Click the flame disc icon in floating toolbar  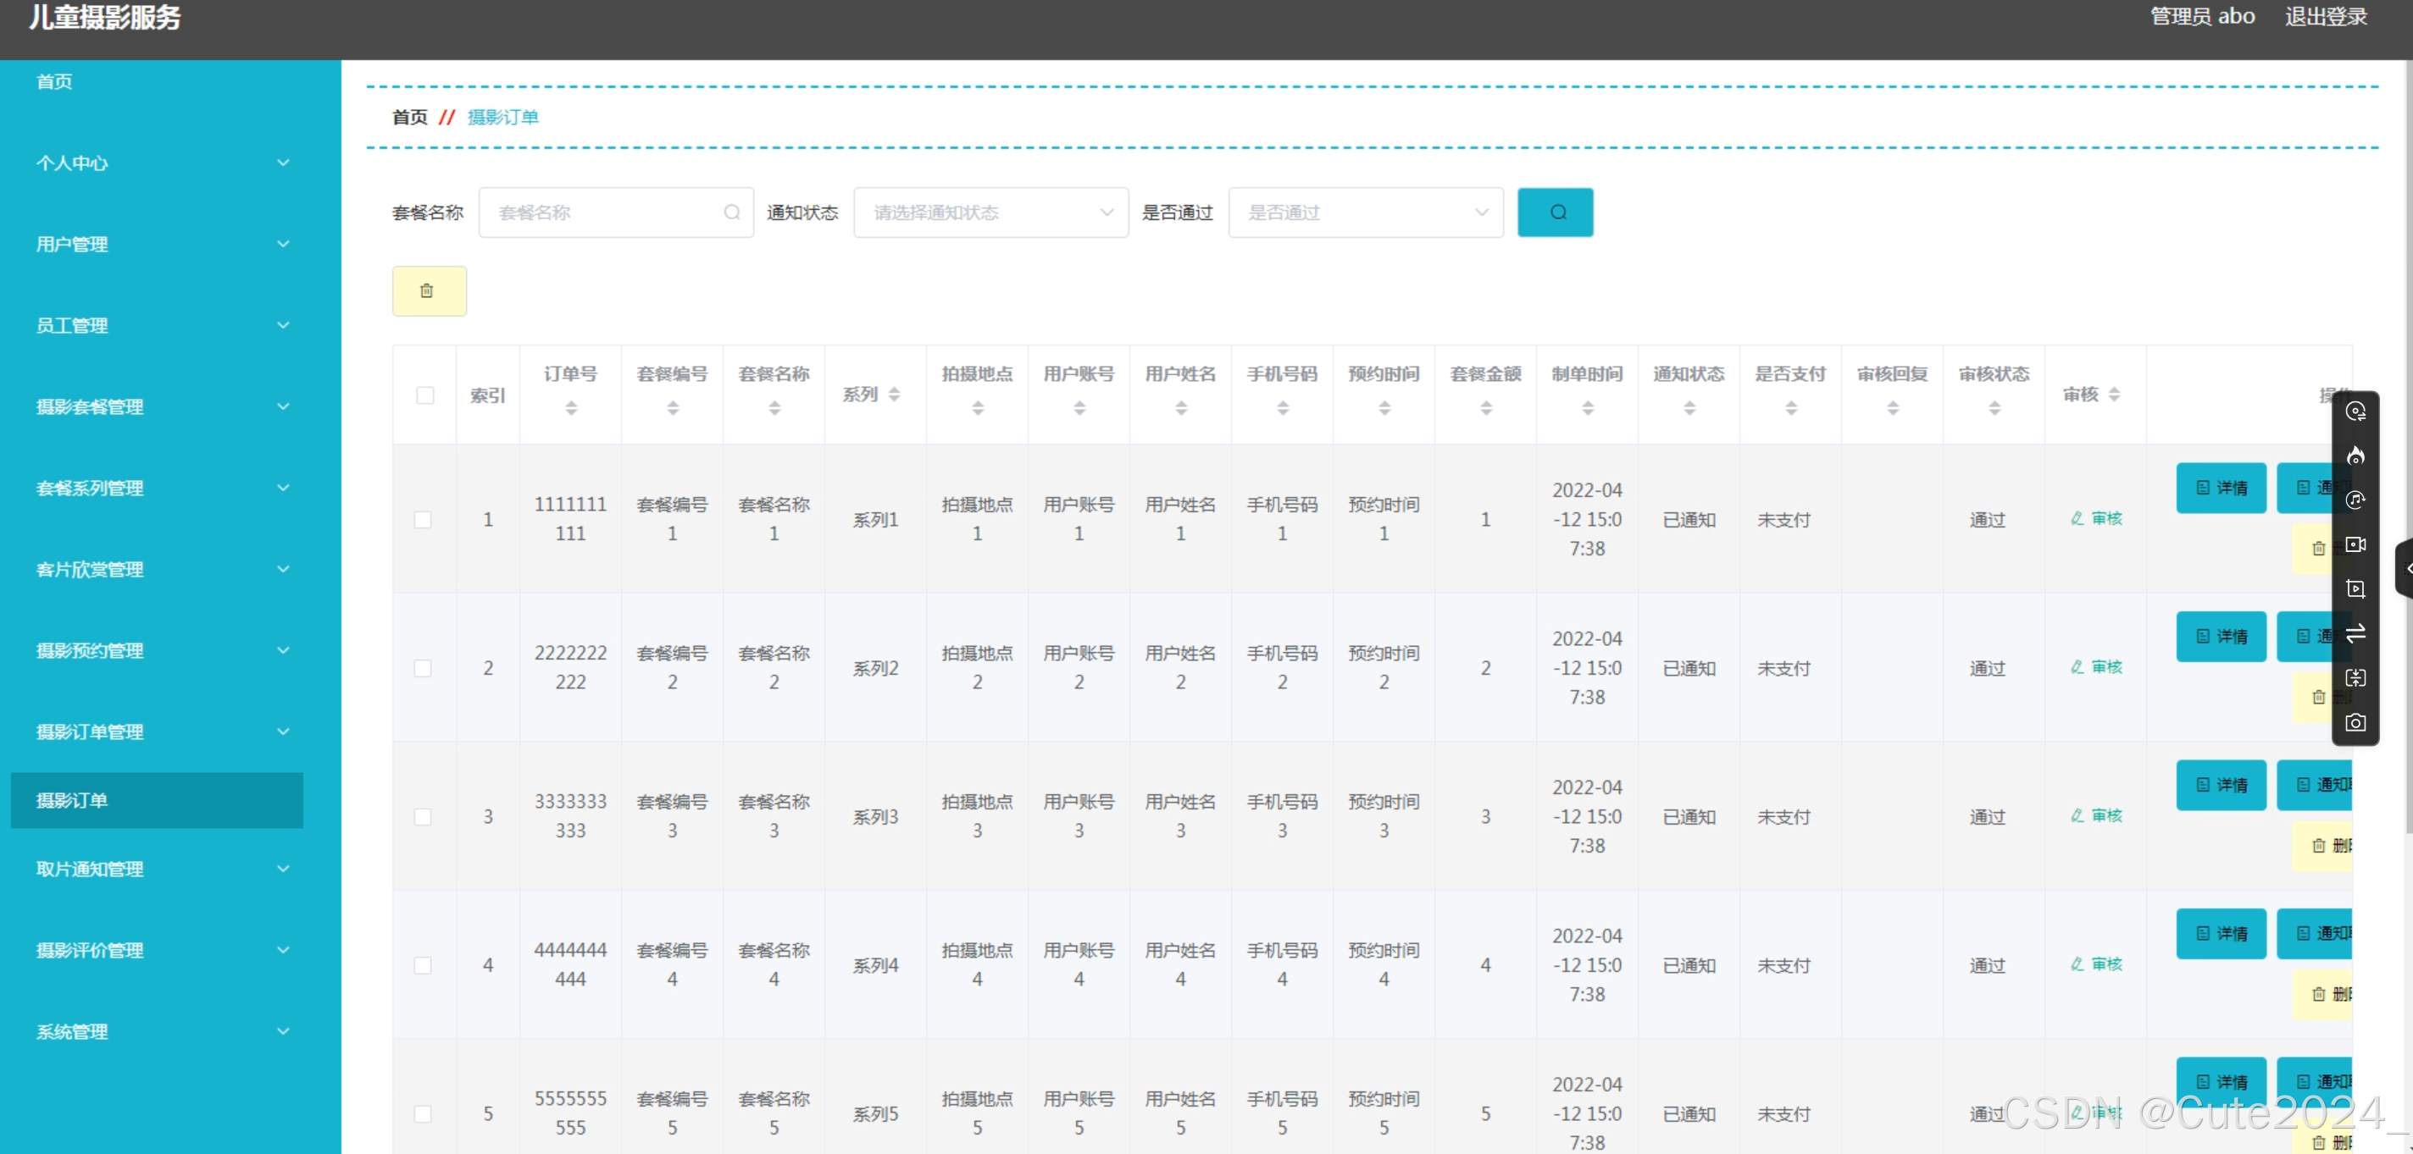pos(2354,456)
